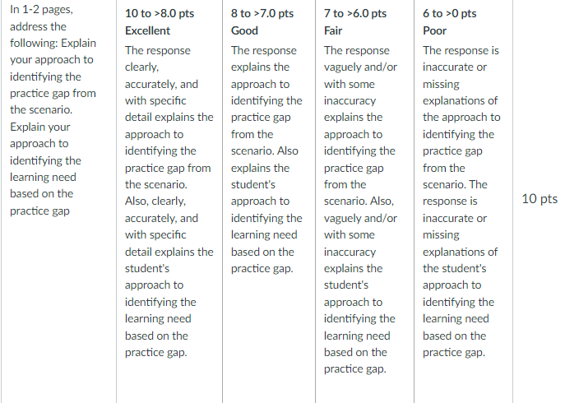Click the '6 to >0 pts' range label

tap(449, 14)
